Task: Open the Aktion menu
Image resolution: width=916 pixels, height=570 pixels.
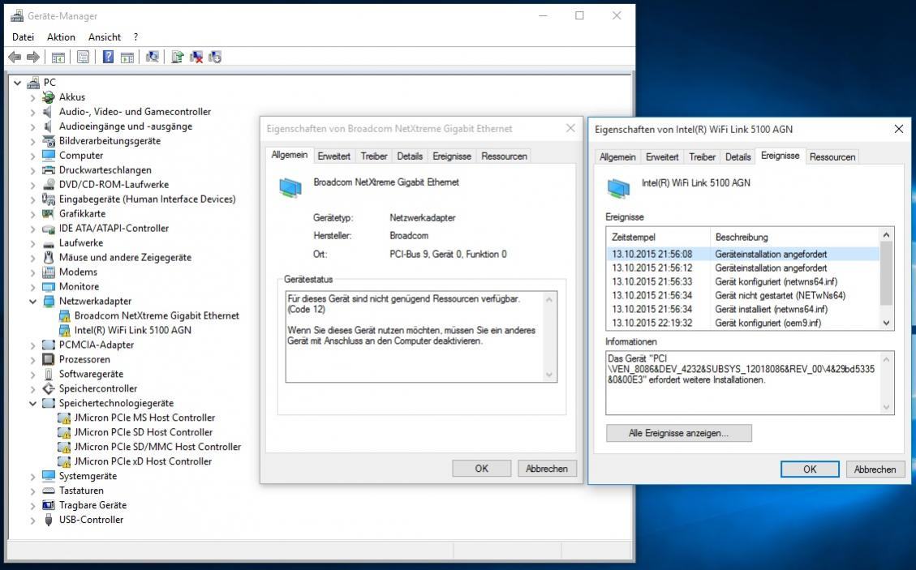Action: tap(61, 36)
